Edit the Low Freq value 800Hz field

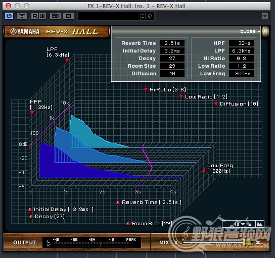241,74
